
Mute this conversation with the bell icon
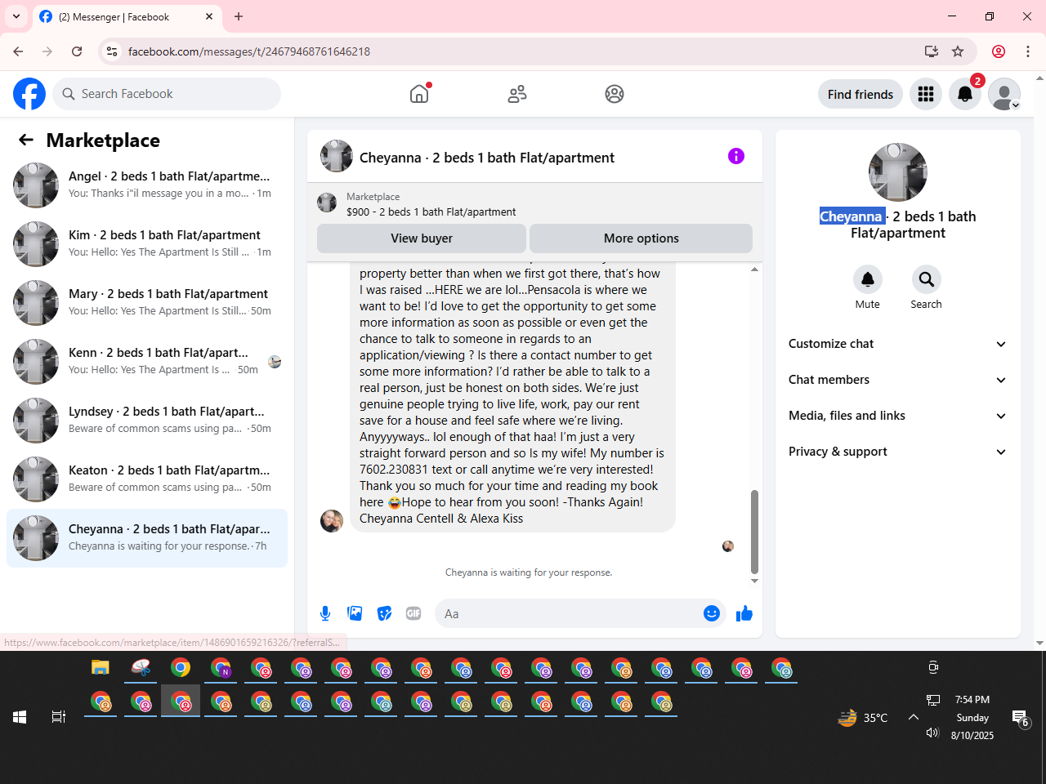click(868, 279)
